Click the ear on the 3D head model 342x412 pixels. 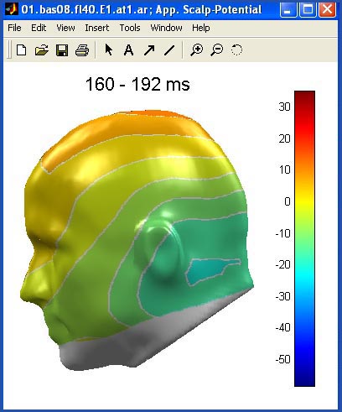coord(158,248)
